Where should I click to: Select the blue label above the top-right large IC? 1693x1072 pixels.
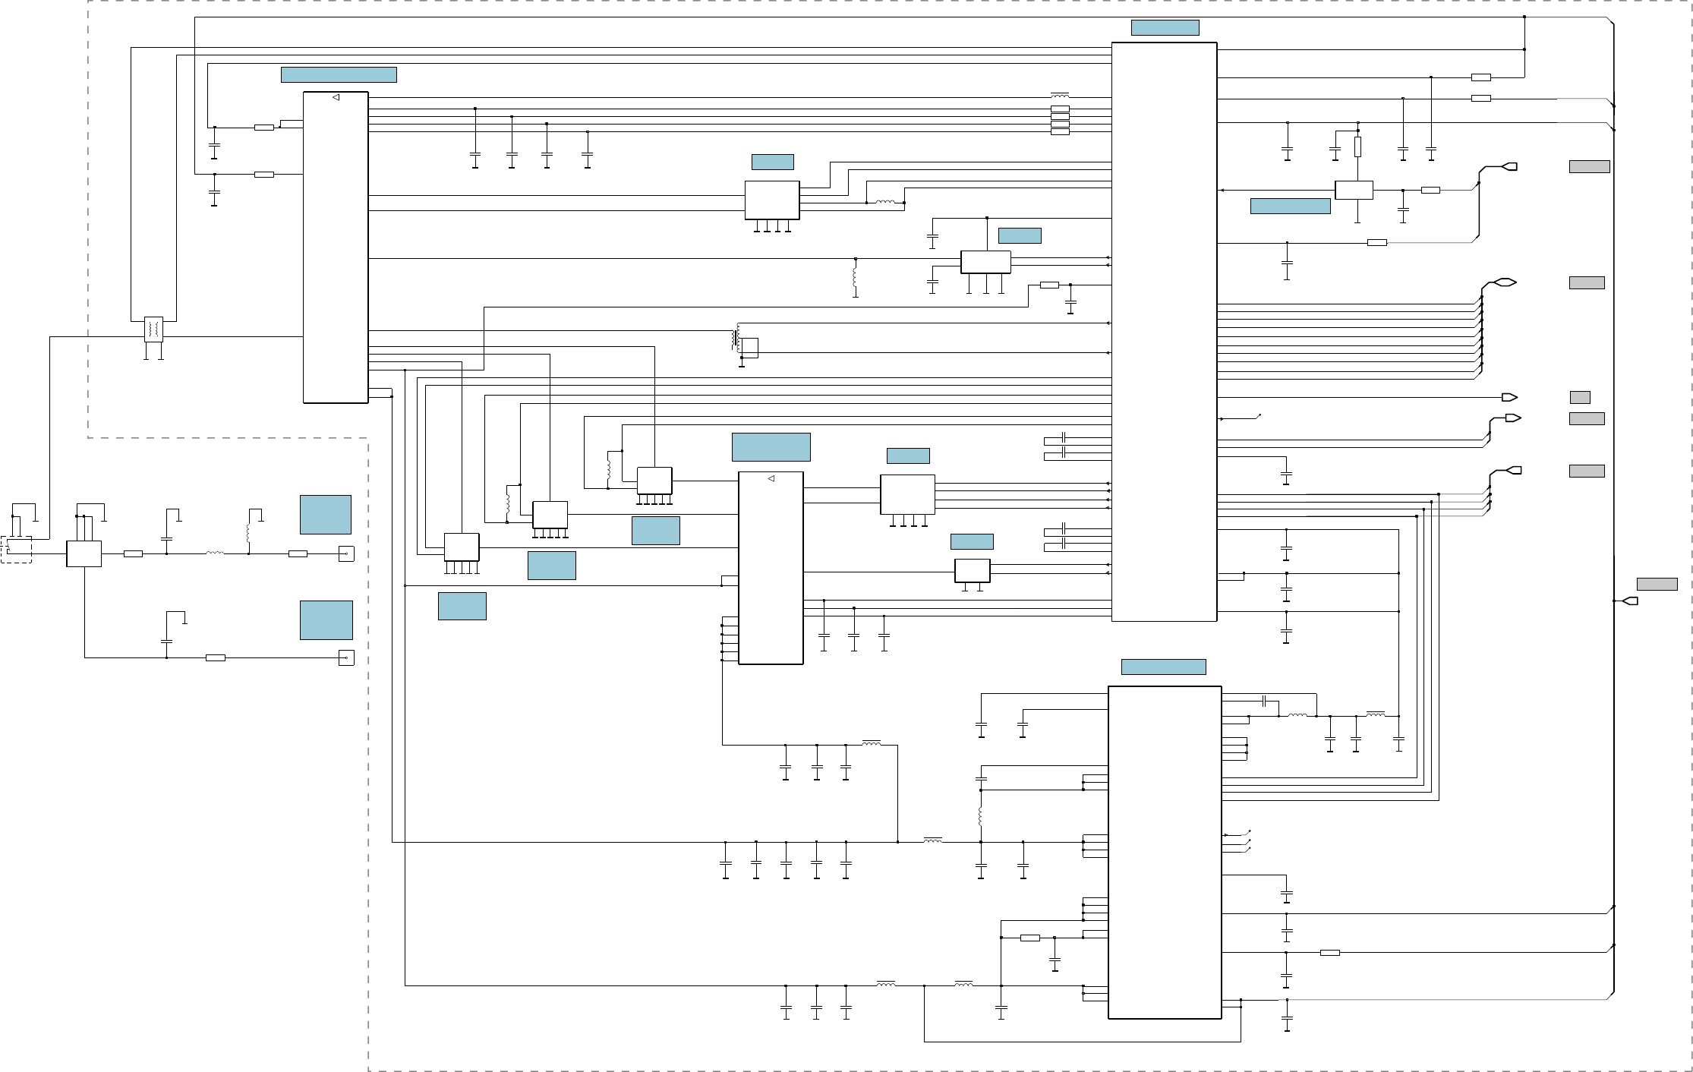tap(1165, 28)
